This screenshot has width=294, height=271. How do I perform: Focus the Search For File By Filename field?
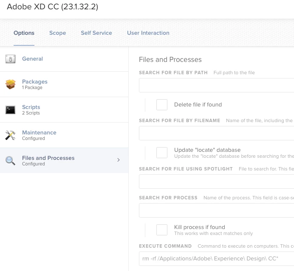216,133
